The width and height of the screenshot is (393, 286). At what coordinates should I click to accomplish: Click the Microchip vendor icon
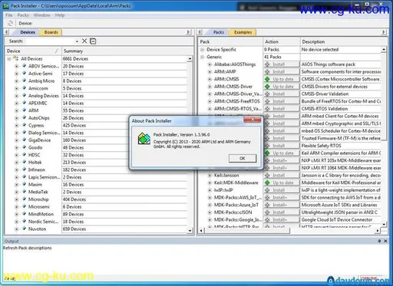coord(24,199)
